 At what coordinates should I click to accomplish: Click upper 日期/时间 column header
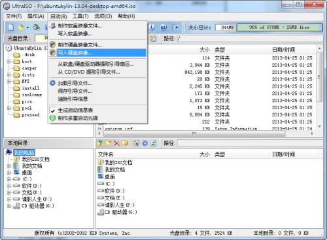(x=283, y=50)
